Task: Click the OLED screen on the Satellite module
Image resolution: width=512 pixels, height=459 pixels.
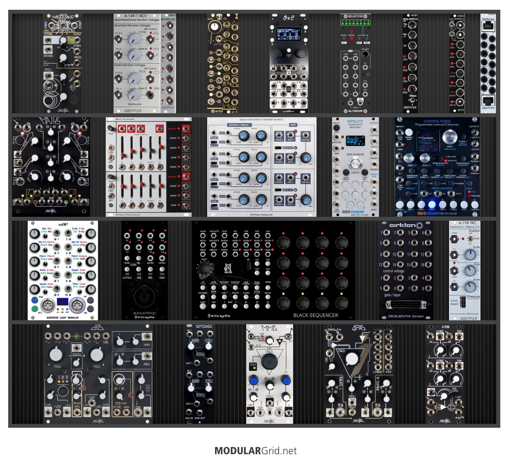Action: (x=355, y=140)
